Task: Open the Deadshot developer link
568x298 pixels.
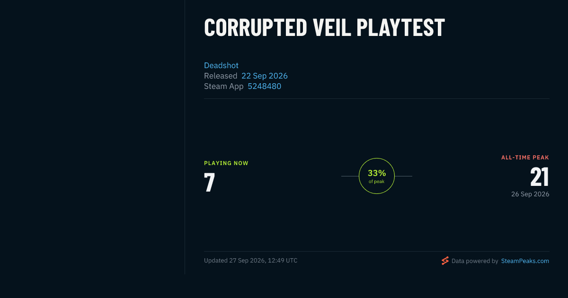Action: pyautogui.click(x=221, y=65)
